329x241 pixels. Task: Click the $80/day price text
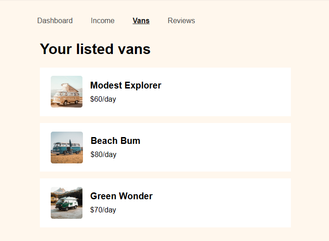(103, 154)
